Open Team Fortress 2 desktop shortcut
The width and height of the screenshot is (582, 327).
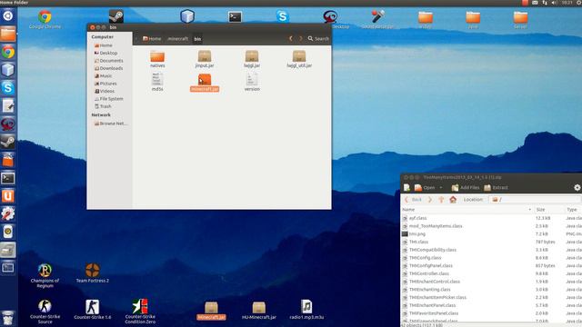click(x=93, y=273)
